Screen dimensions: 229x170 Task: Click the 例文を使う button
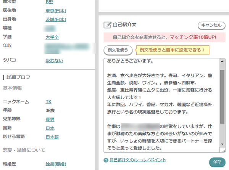[118, 50]
